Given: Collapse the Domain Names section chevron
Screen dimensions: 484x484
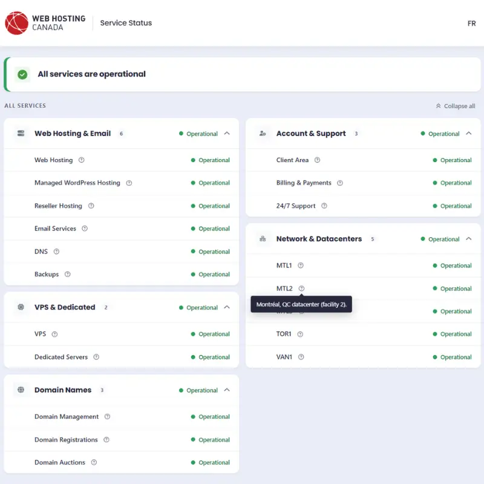Looking at the screenshot, I should [x=227, y=390].
